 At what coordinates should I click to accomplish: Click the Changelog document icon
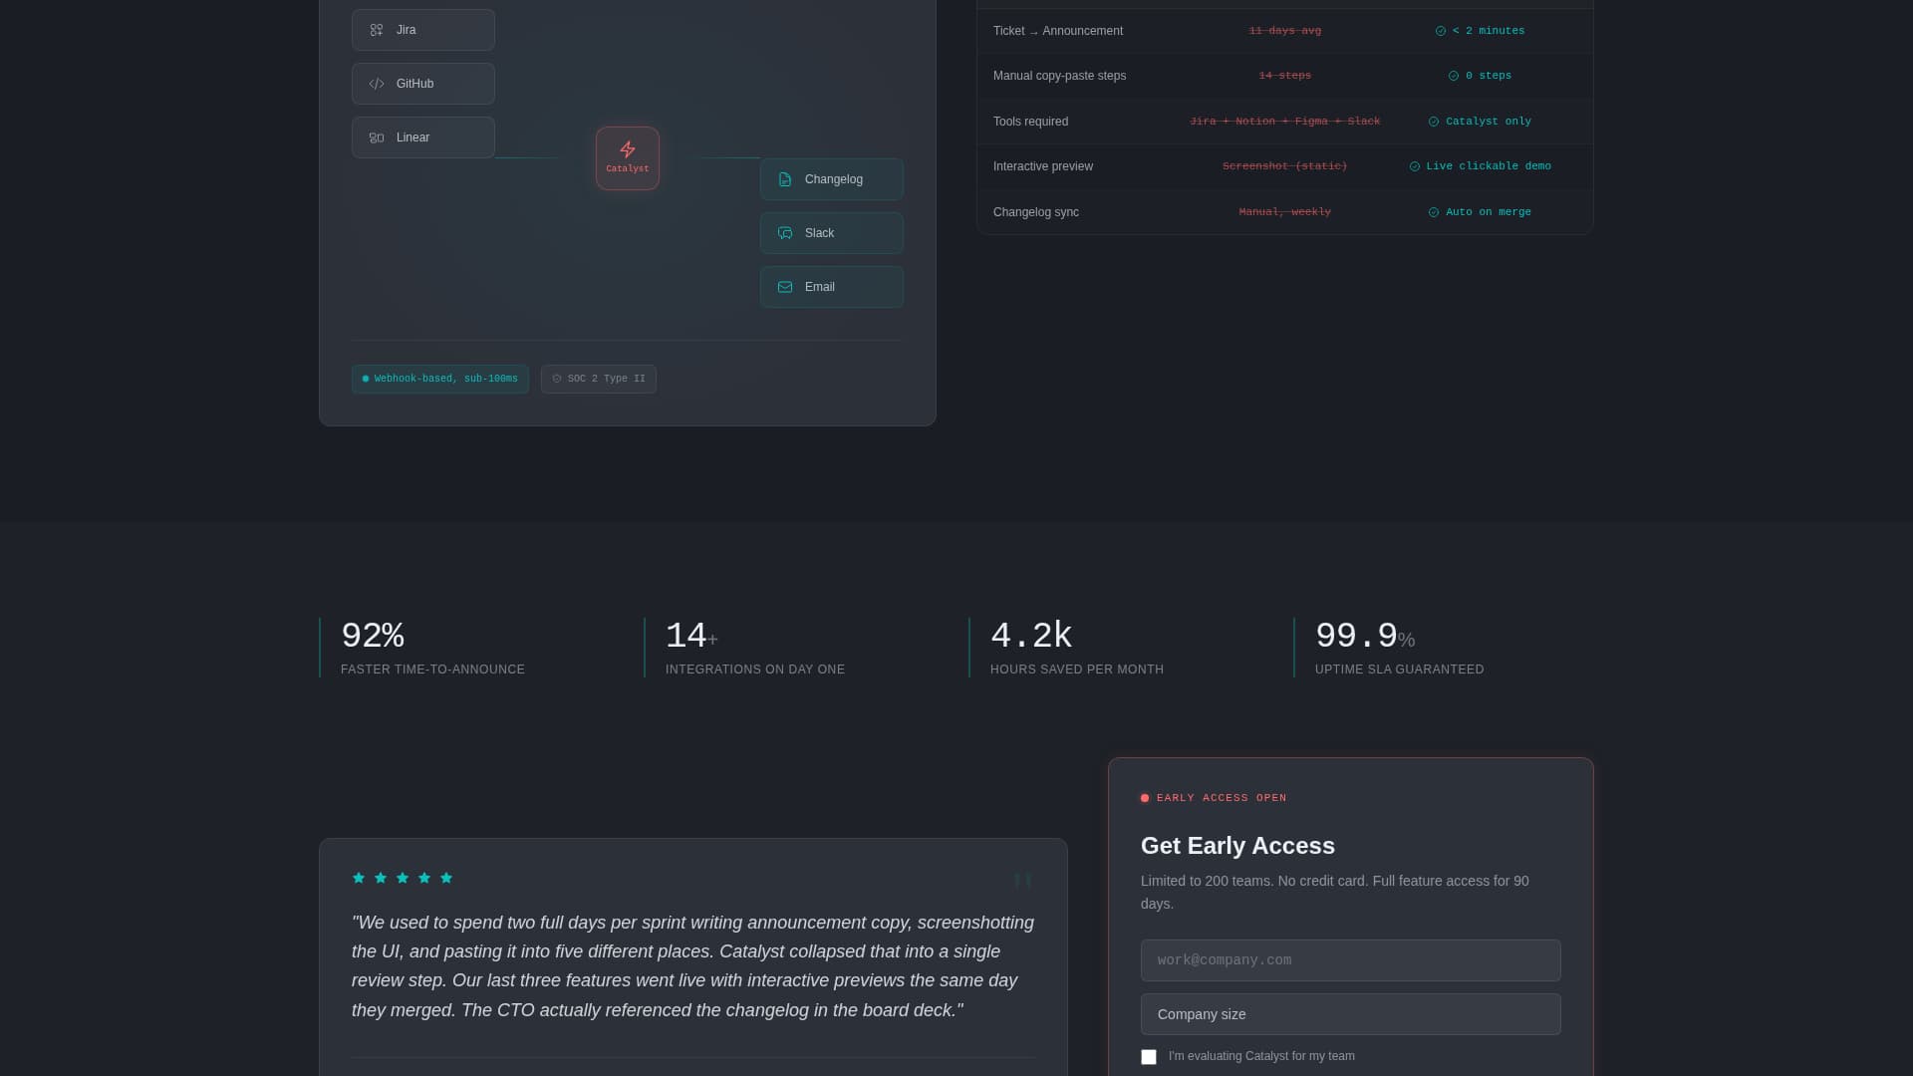[x=785, y=179]
